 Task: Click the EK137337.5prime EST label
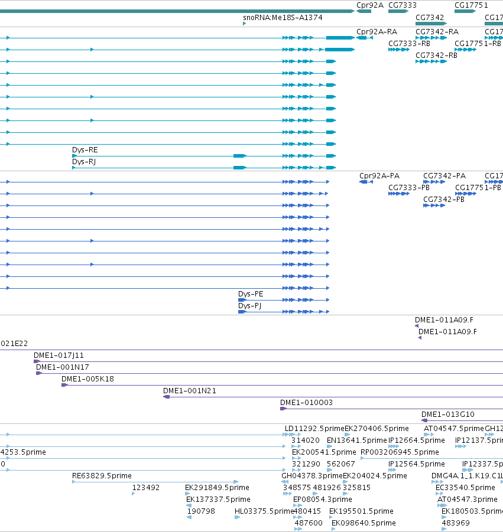(x=218, y=500)
